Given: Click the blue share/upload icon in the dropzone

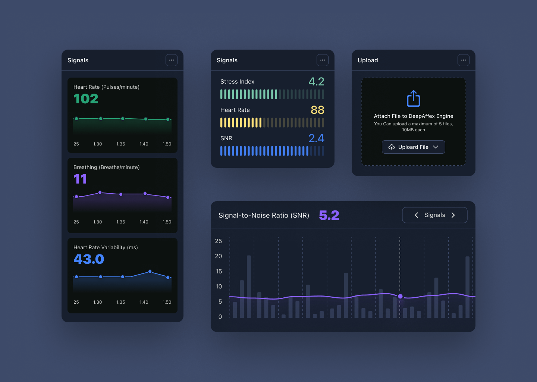Looking at the screenshot, I should (x=413, y=98).
